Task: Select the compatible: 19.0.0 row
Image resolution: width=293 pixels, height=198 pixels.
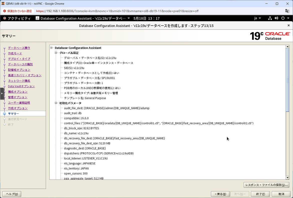Action: [76, 118]
